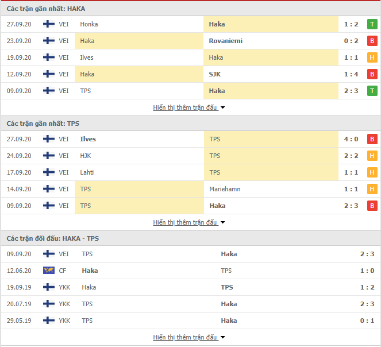Click the 'Các trận gần nhất: HAKA' section header
The width and height of the screenshot is (381, 347).
tap(46, 9)
